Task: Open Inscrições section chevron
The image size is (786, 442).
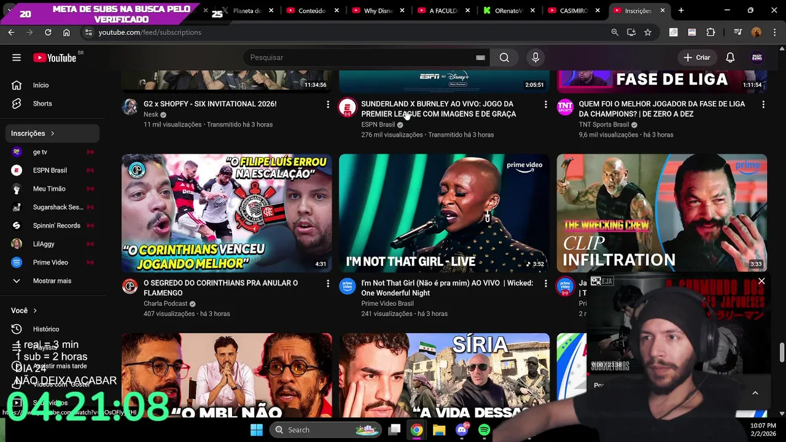Action: (52, 133)
